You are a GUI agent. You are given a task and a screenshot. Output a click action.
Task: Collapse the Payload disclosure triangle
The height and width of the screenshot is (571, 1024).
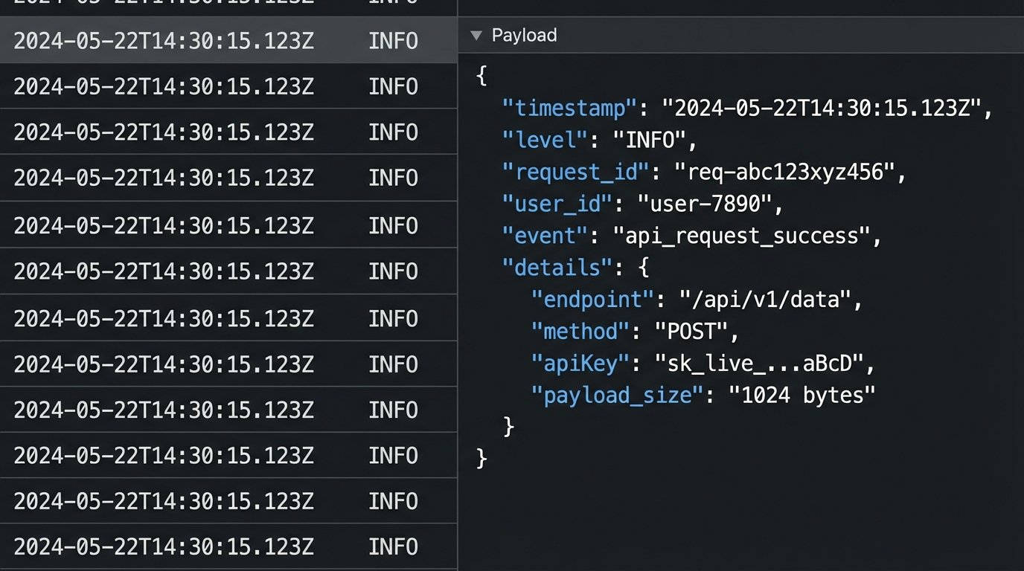coord(476,35)
